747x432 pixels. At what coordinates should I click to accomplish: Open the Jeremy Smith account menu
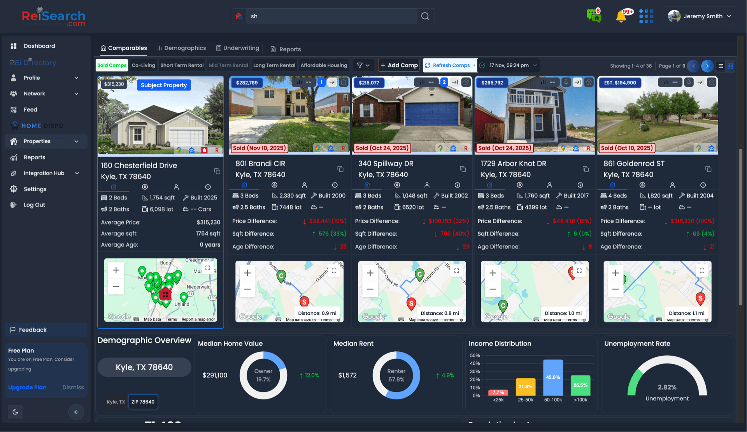coord(700,16)
